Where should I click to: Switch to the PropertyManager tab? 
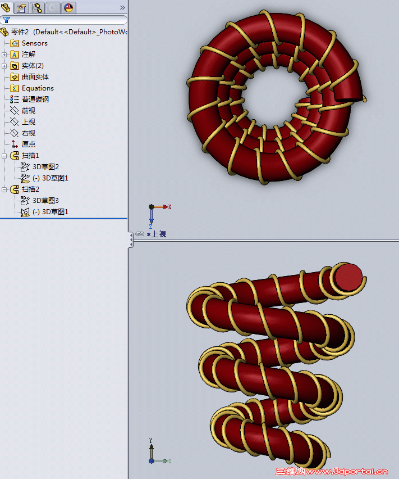click(x=21, y=8)
